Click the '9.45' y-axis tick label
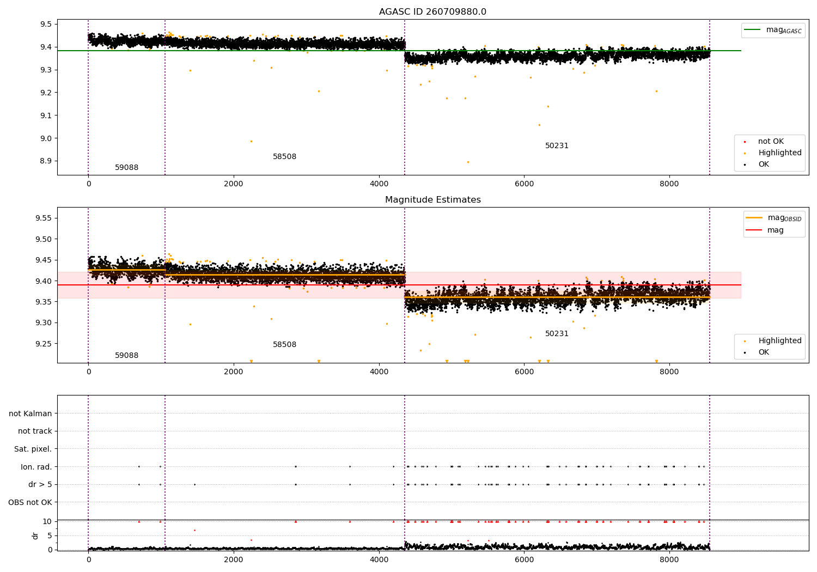The image size is (817, 572). [44, 260]
